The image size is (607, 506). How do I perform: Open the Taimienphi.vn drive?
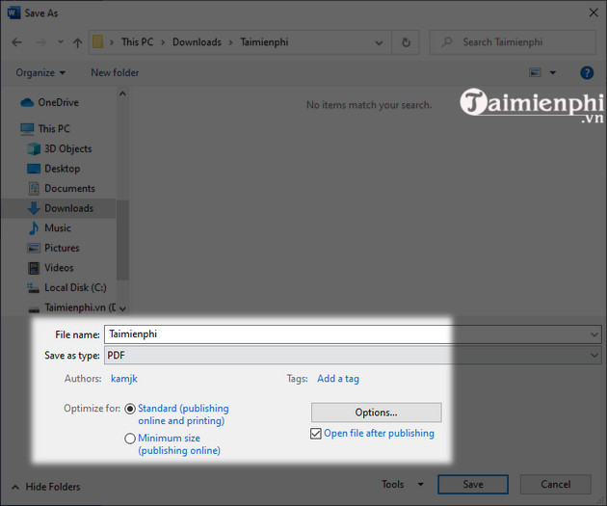coord(80,307)
